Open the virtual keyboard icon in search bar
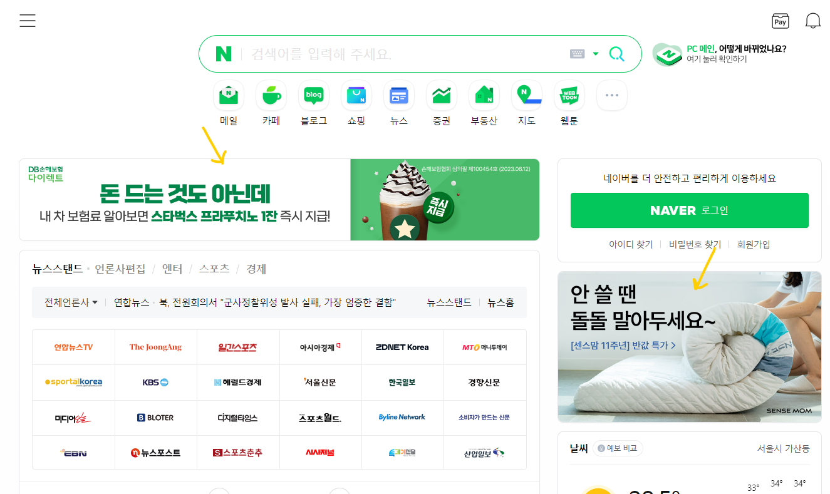Viewport: 830px width, 494px height. [x=577, y=54]
